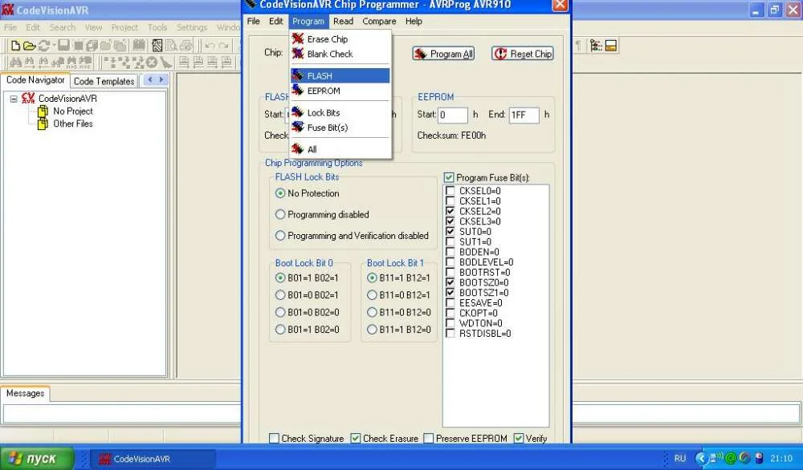The width and height of the screenshot is (803, 470).
Task: Click the broom Clean icon
Action: pos(165,63)
